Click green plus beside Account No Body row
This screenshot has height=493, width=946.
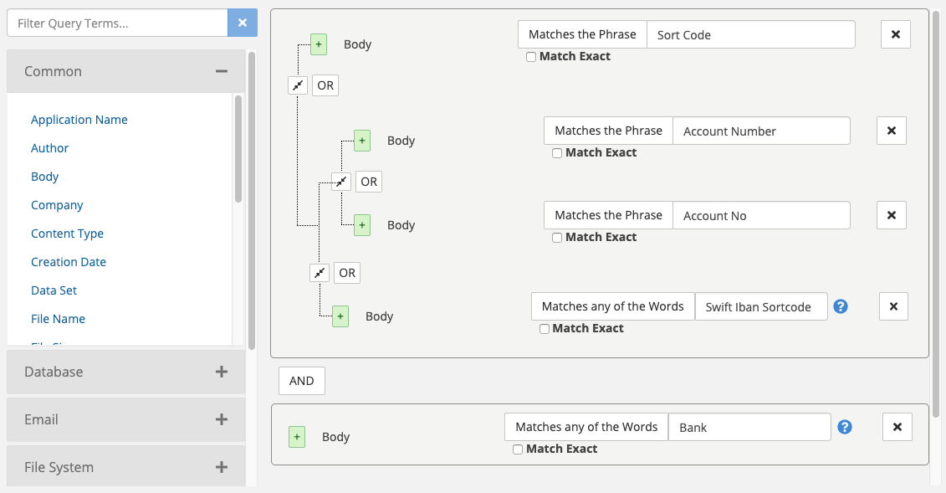click(362, 225)
